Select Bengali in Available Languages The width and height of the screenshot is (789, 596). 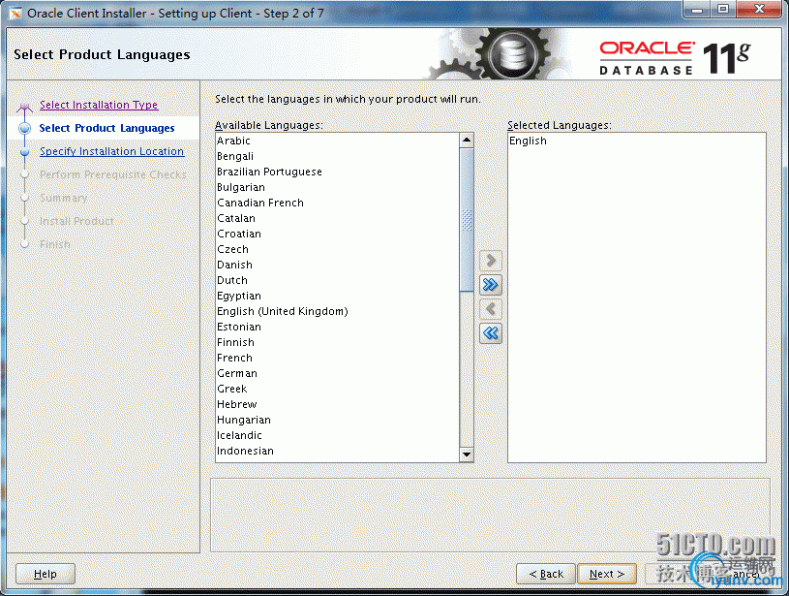coord(337,156)
